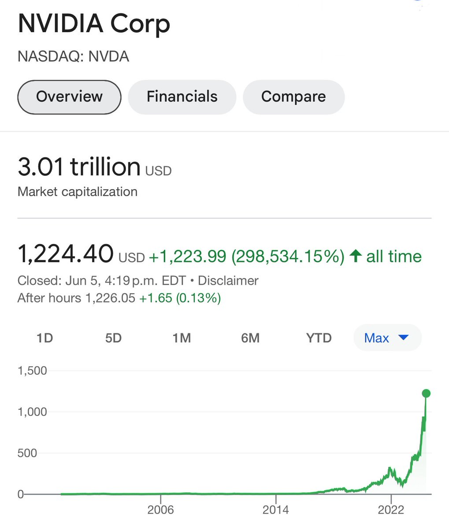Switch to the Financials tab

pos(182,97)
